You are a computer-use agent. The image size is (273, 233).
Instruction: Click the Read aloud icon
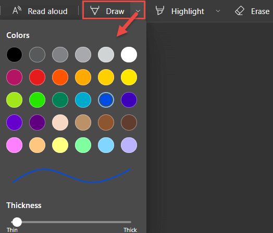click(x=17, y=11)
